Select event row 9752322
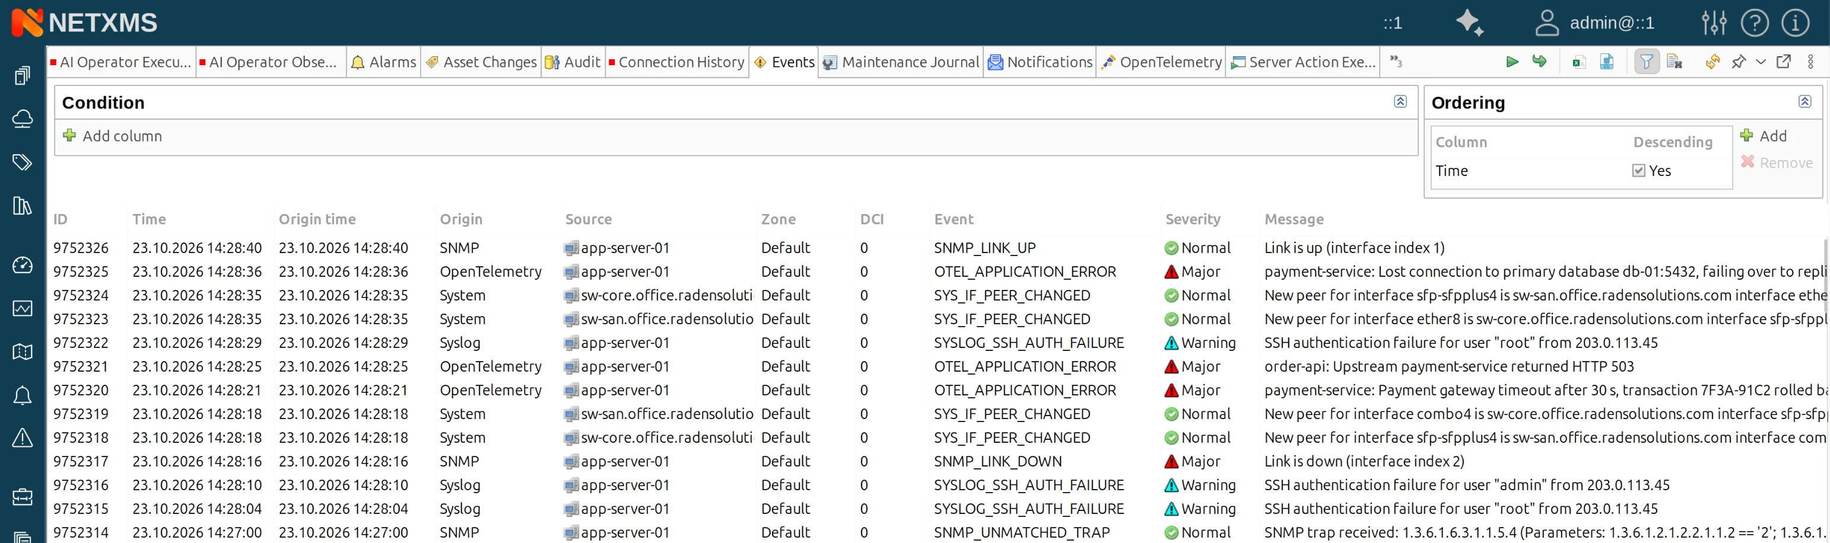 pyautogui.click(x=938, y=343)
